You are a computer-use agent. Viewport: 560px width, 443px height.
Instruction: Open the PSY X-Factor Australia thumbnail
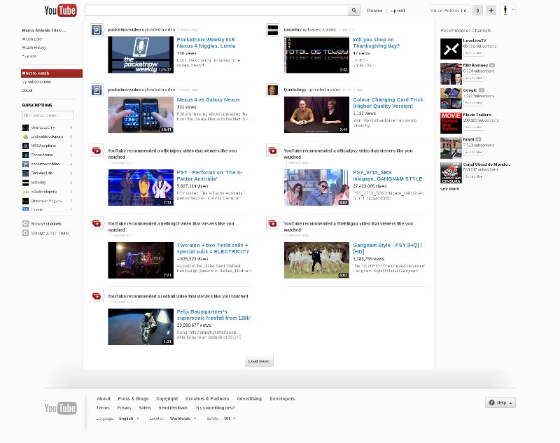141,188
